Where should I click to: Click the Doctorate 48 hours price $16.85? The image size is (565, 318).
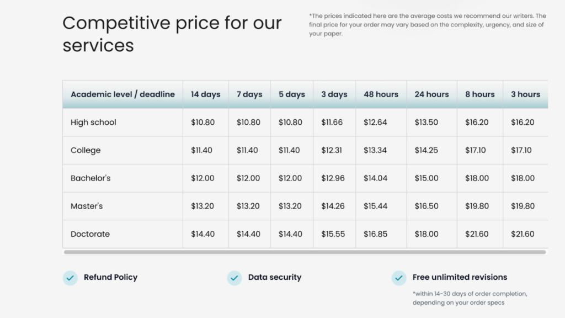tap(375, 234)
